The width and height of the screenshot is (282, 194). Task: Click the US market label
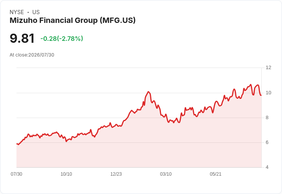click(x=36, y=12)
